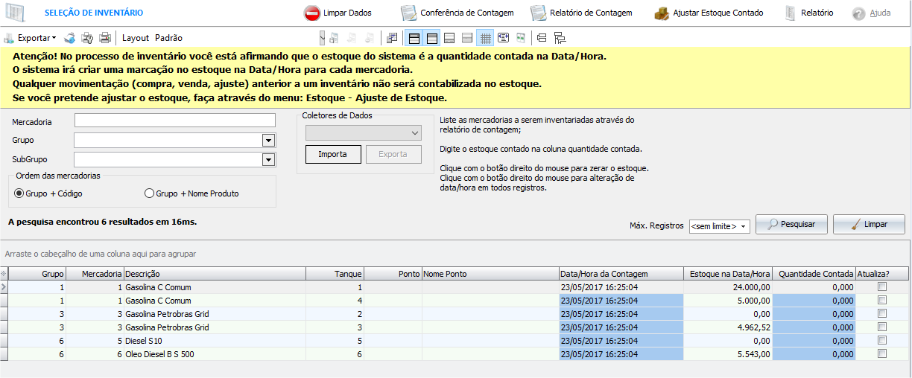Screen dimensions: 912x378
Task: Click the Mercadoria input field
Action: tap(175, 121)
